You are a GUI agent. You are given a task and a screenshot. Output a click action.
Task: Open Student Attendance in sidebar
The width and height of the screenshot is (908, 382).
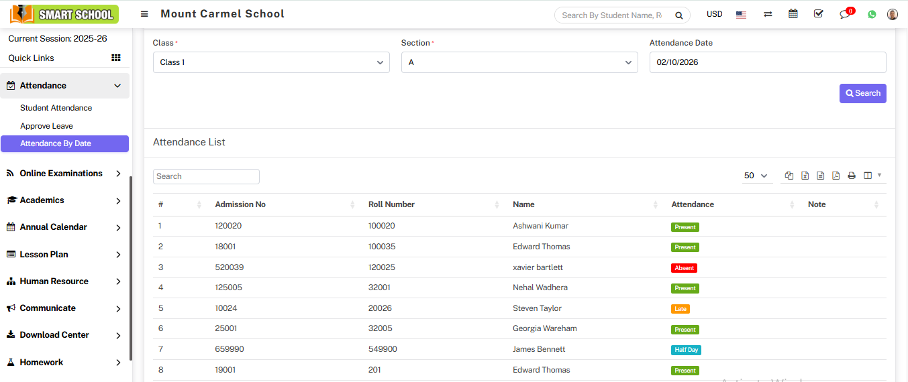(x=56, y=108)
